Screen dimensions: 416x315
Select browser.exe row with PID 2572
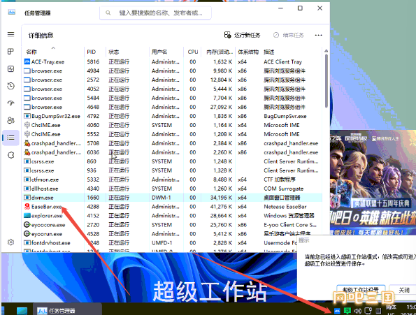pyautogui.click(x=173, y=80)
